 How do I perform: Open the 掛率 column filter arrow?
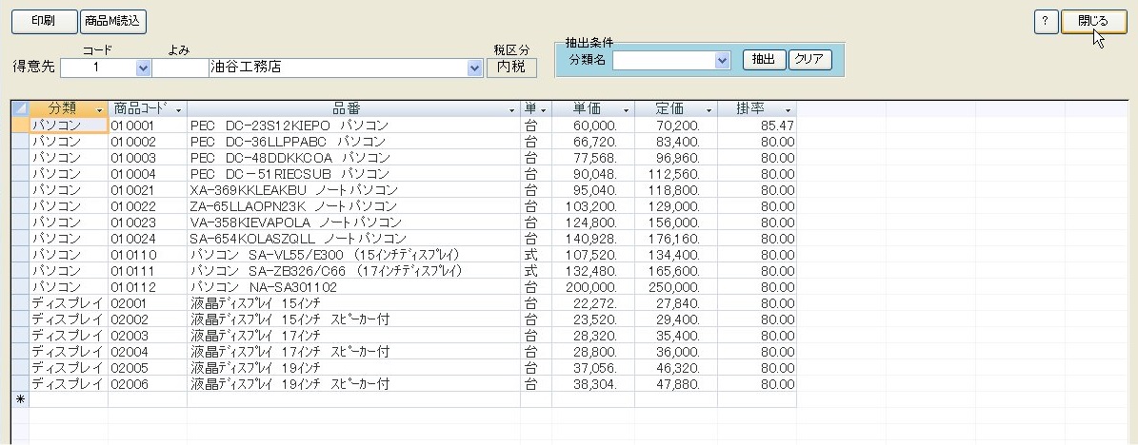click(787, 110)
